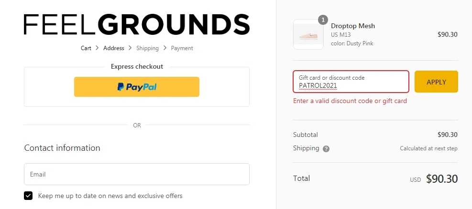The image size is (472, 209).
Task: Click the Droptop Mesh product name
Action: tap(353, 26)
